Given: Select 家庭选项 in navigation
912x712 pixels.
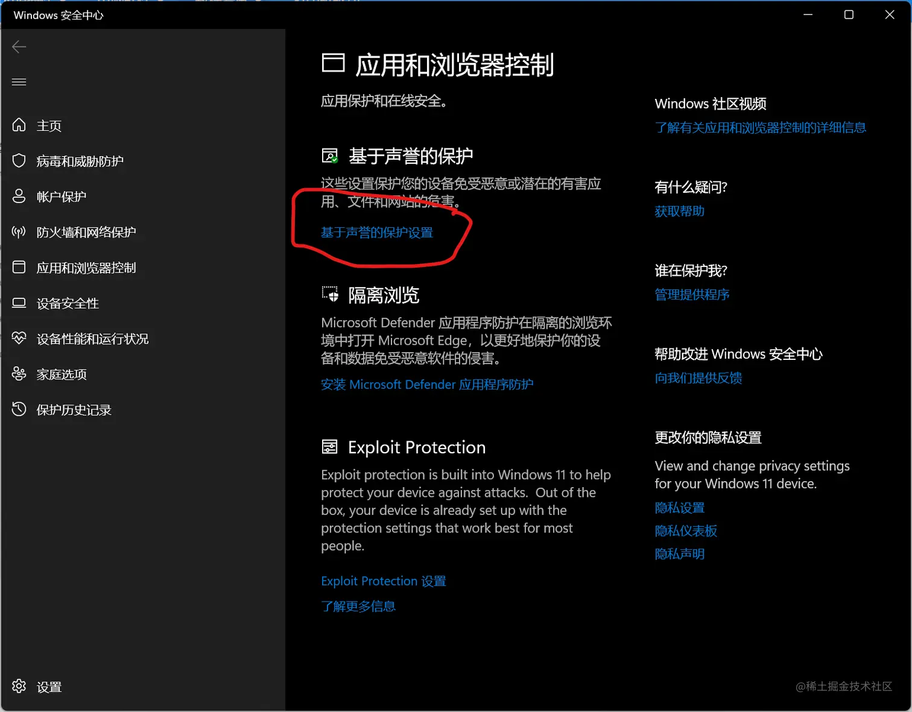Looking at the screenshot, I should click(62, 374).
